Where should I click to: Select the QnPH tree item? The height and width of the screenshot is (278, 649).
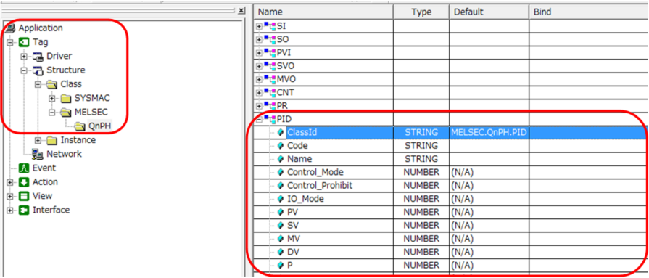100,126
